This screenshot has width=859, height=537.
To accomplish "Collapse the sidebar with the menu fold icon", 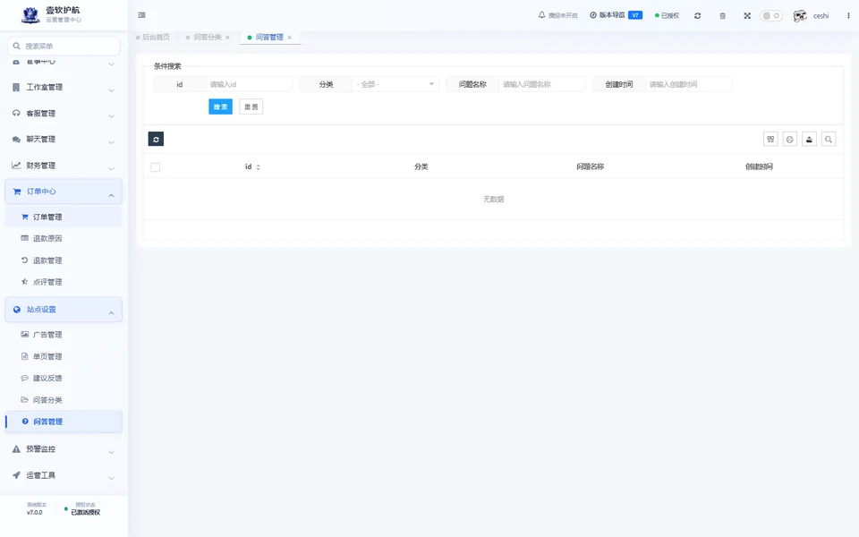I will [x=142, y=15].
